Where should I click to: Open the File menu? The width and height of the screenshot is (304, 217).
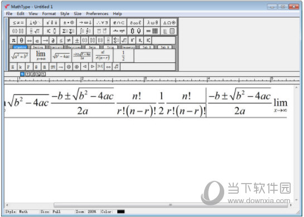point(9,13)
